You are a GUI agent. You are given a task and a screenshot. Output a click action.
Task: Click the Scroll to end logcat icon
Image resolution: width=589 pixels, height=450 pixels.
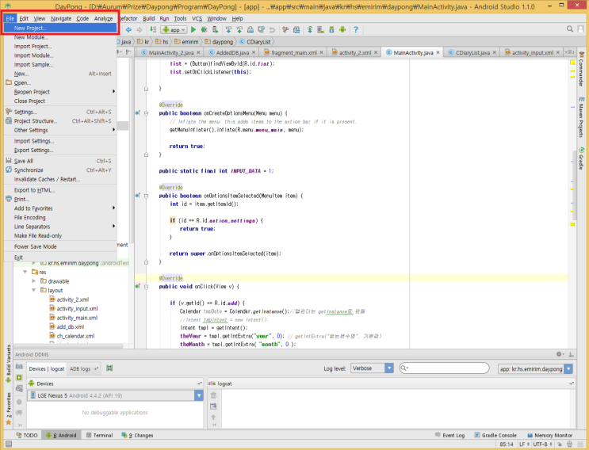213,406
